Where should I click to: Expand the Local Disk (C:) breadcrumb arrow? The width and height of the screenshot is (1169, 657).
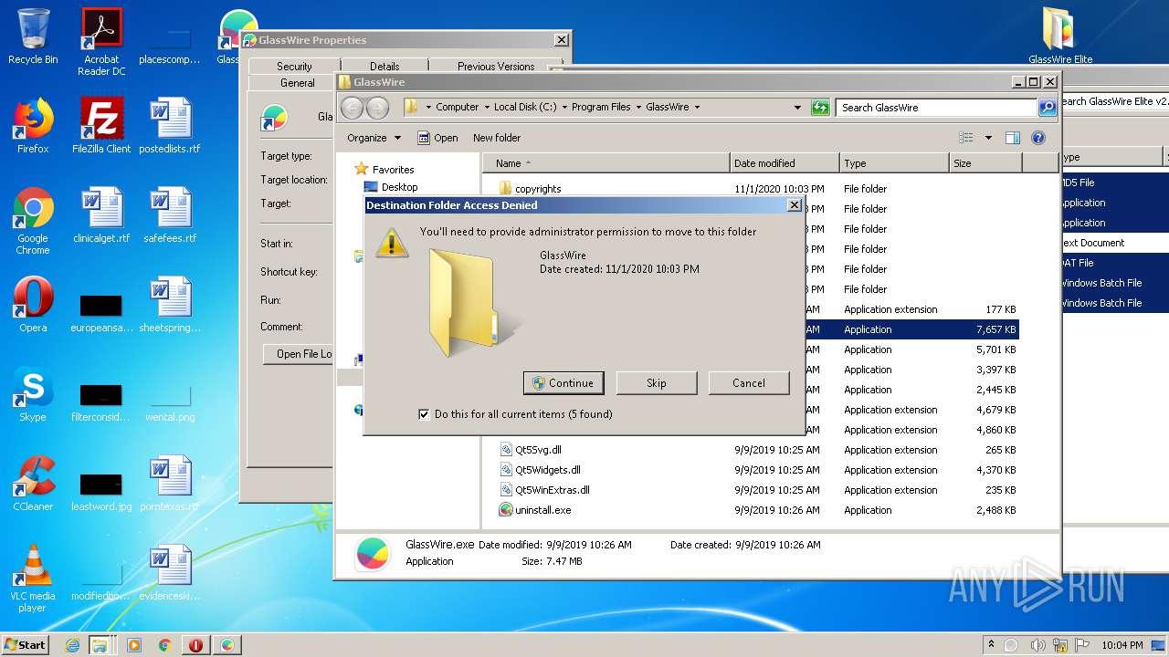[x=564, y=107]
